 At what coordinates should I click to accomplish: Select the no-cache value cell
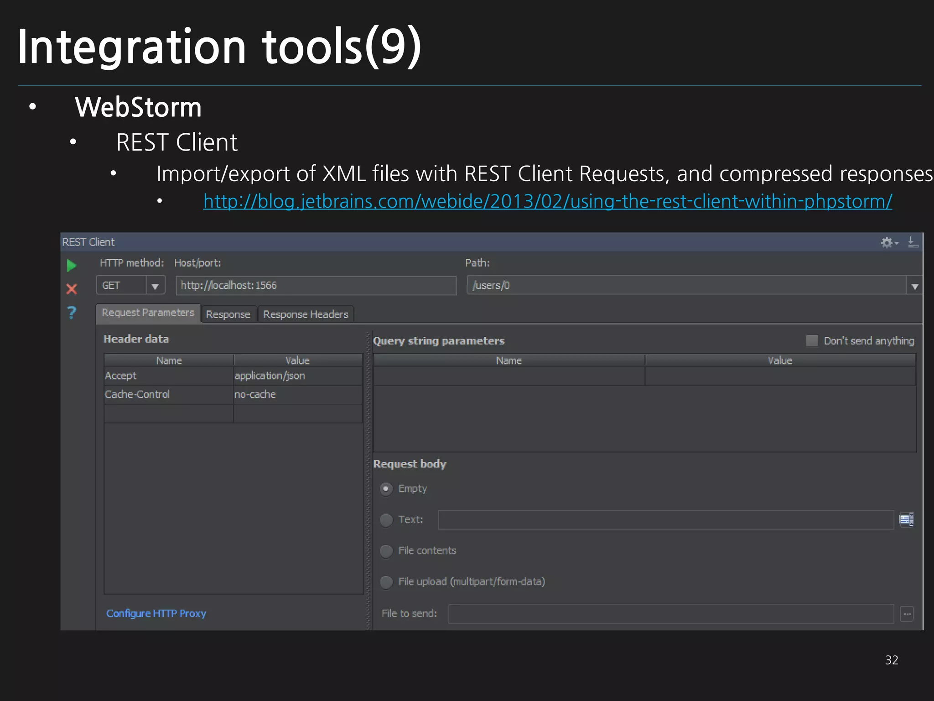click(298, 395)
